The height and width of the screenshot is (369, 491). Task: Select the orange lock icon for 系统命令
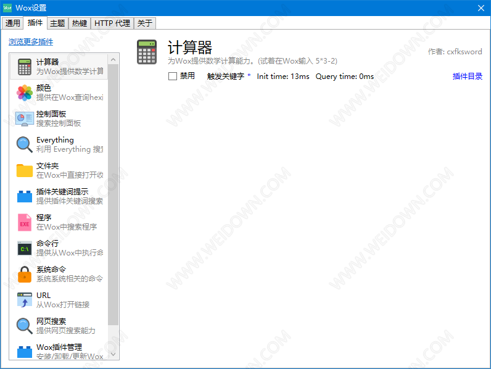(25, 275)
